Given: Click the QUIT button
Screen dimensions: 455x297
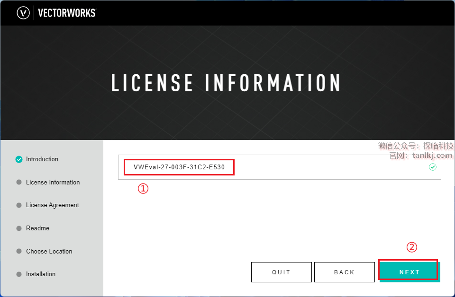Looking at the screenshot, I should (281, 272).
